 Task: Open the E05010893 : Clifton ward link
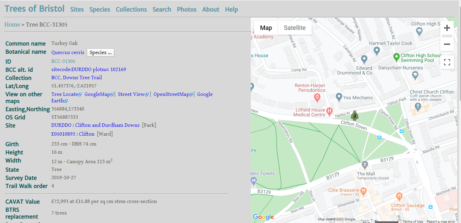click(73, 134)
